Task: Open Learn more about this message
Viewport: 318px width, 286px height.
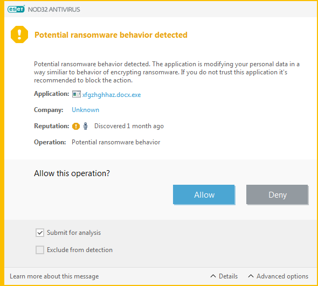Action: click(x=54, y=276)
